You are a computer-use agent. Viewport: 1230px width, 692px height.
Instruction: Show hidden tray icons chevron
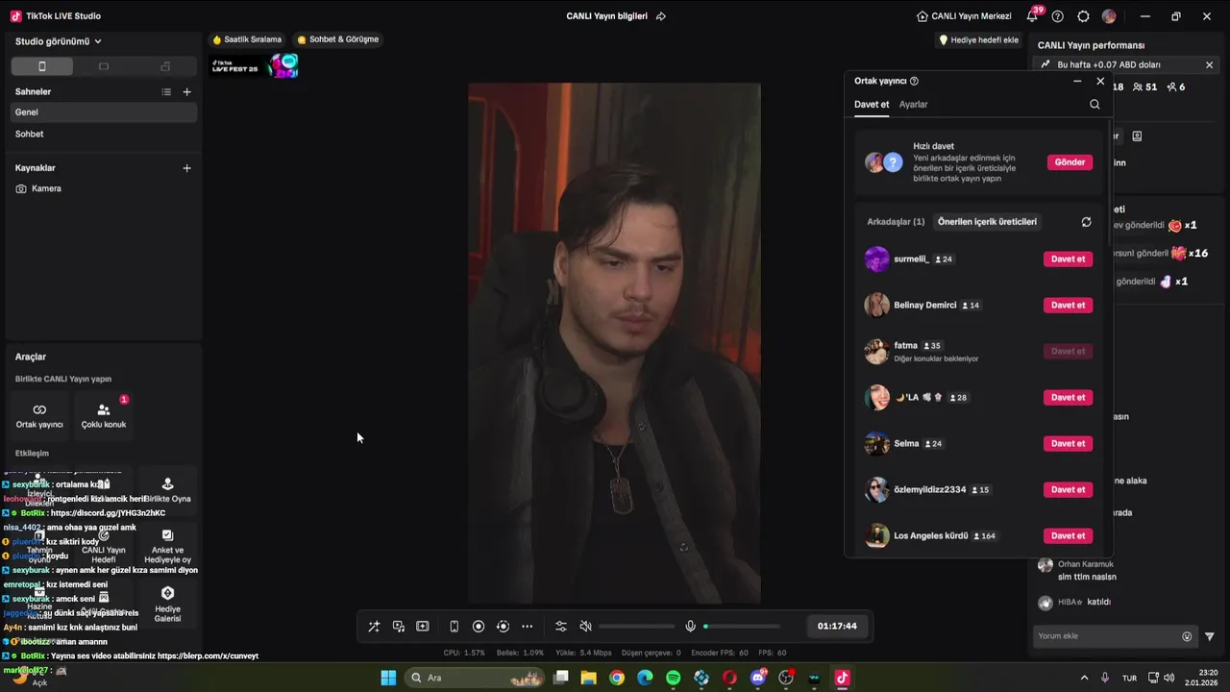[1085, 678]
